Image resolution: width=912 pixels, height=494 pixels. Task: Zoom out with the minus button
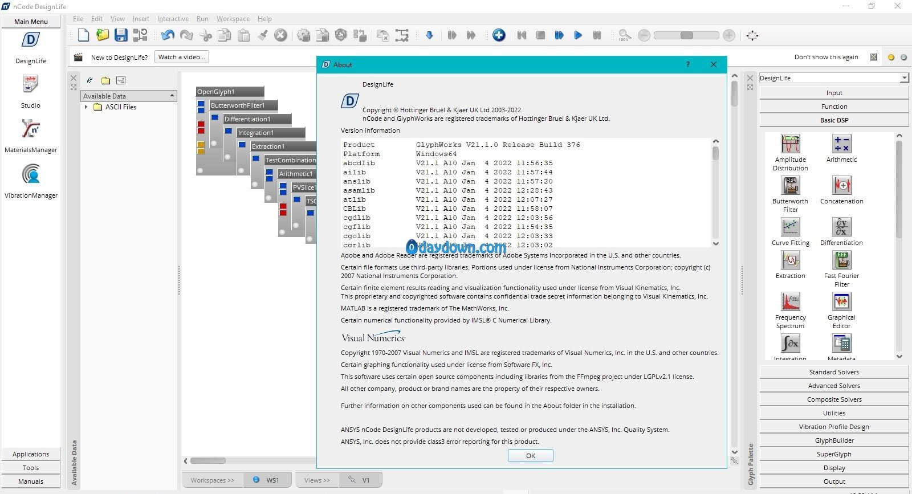(x=644, y=35)
